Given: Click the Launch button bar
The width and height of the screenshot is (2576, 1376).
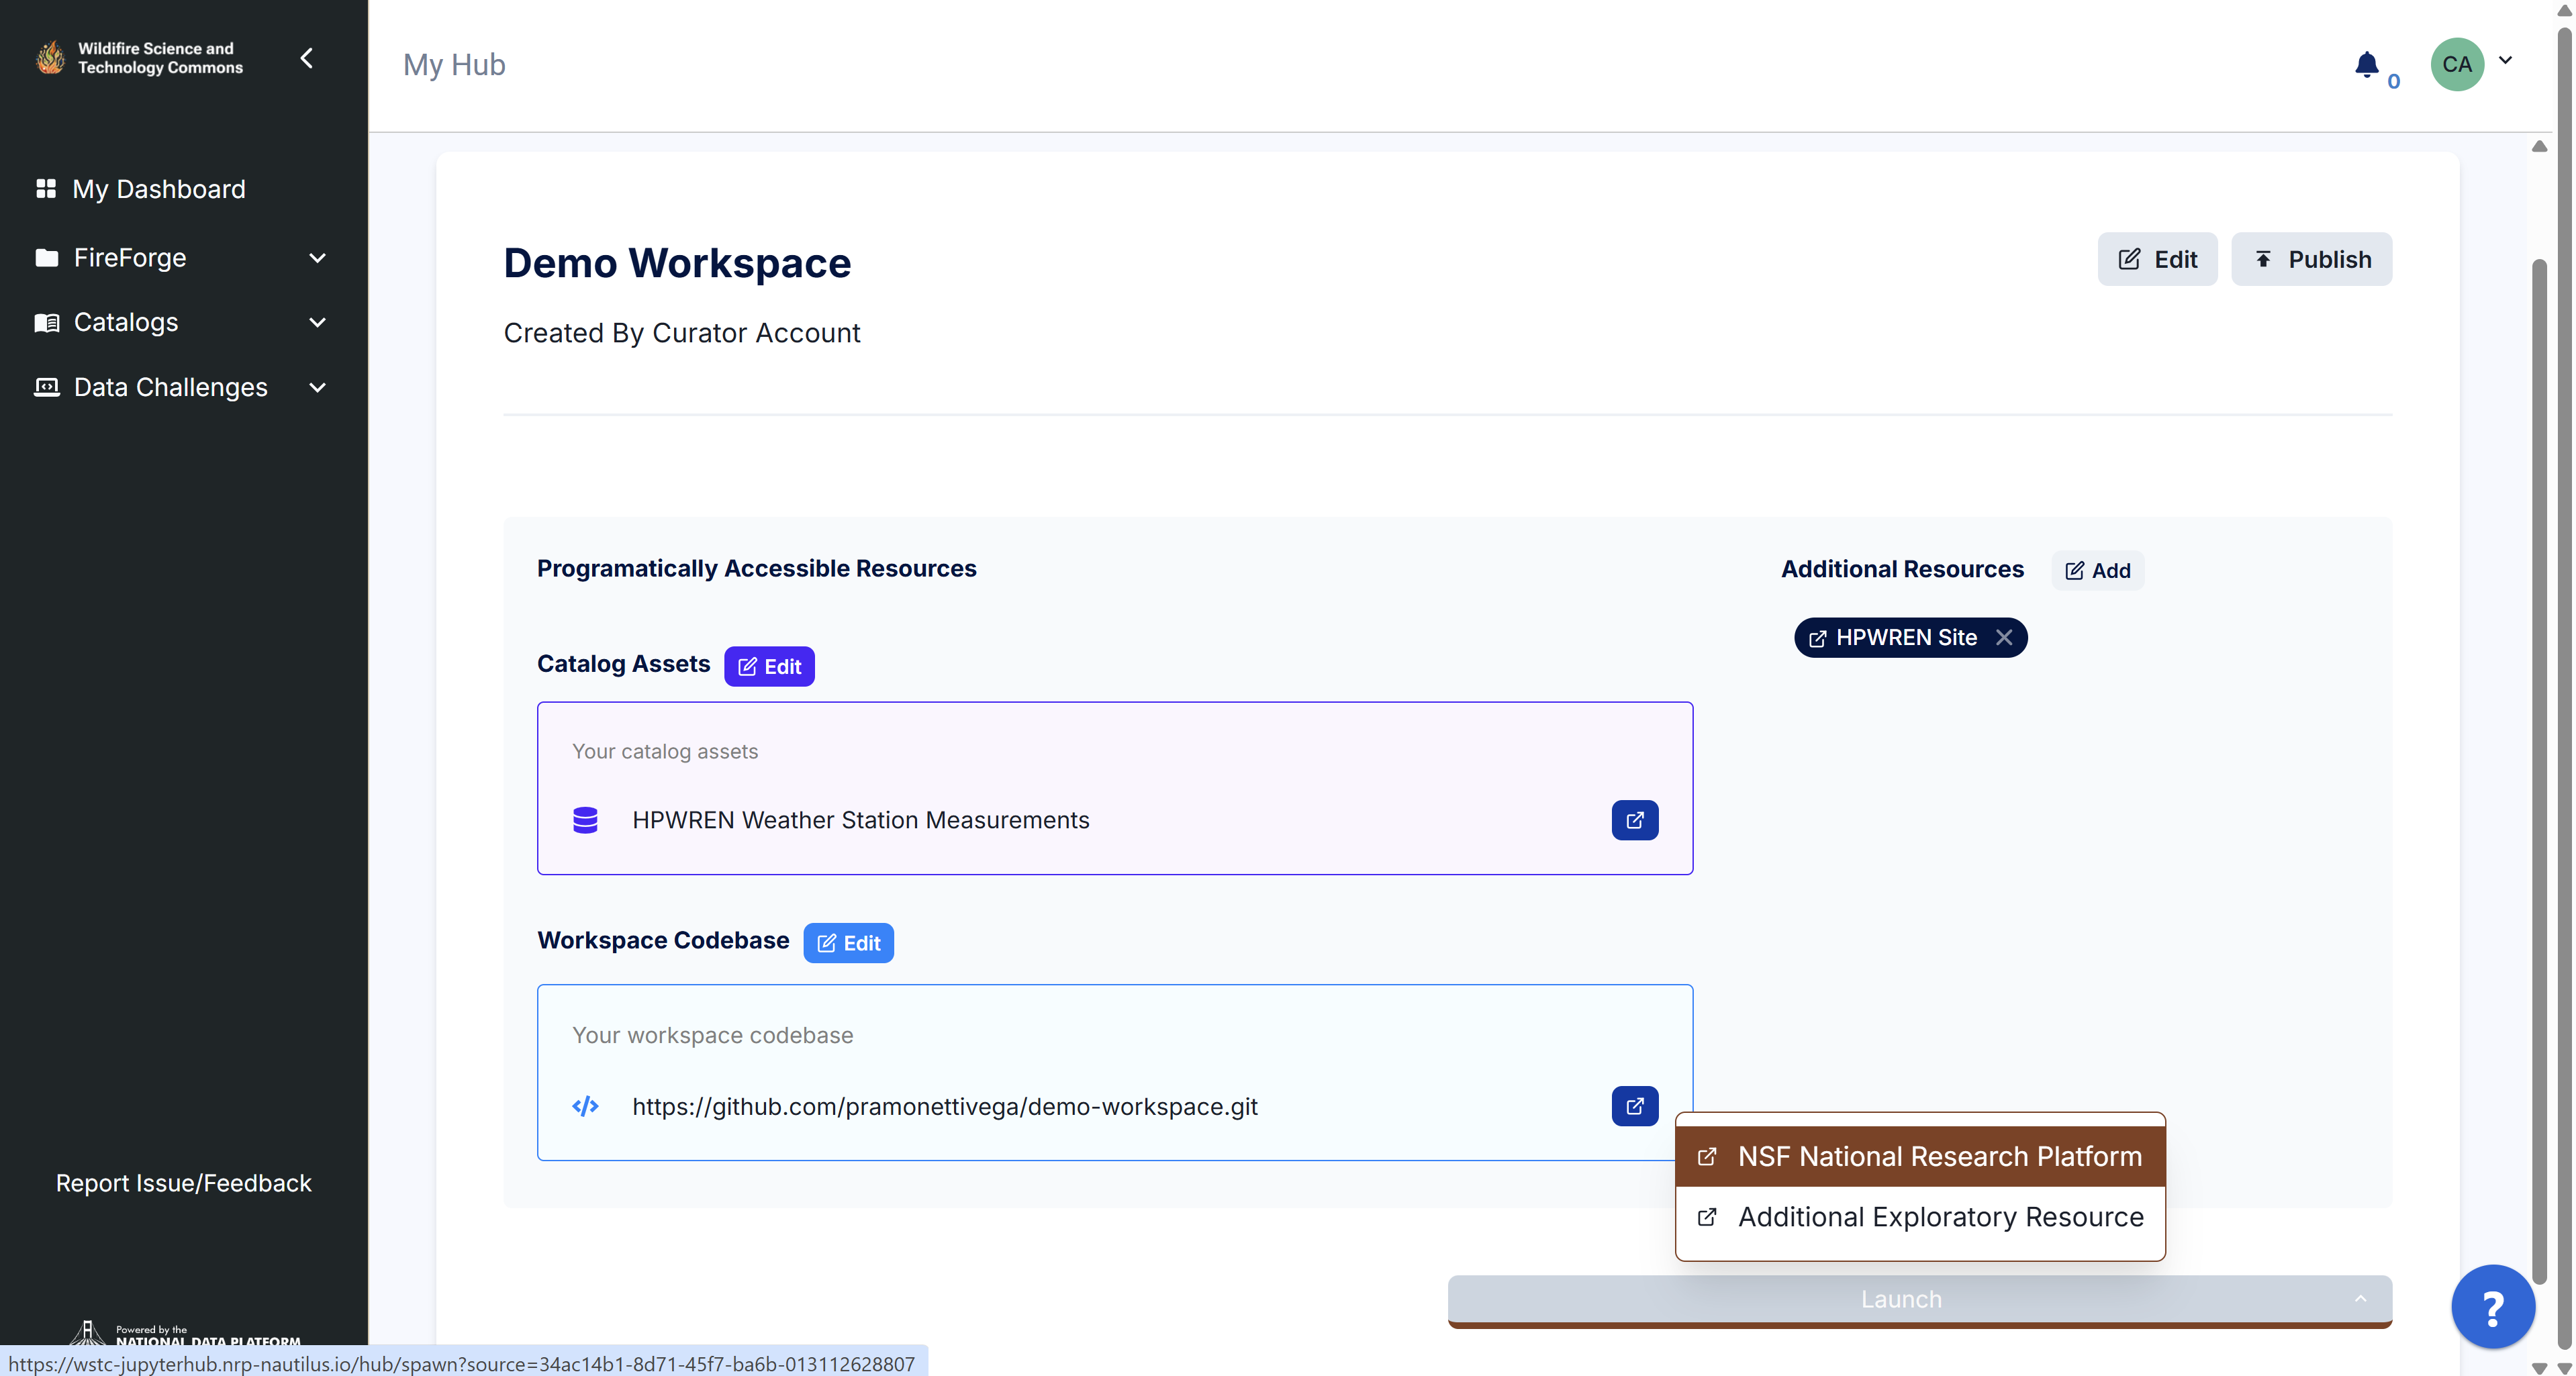Looking at the screenshot, I should 1919,1299.
